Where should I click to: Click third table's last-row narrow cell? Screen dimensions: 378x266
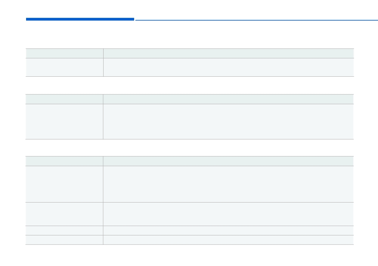pyautogui.click(x=64, y=240)
